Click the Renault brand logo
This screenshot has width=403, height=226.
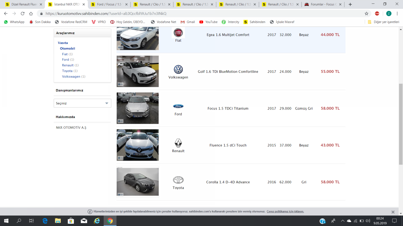pos(178,143)
